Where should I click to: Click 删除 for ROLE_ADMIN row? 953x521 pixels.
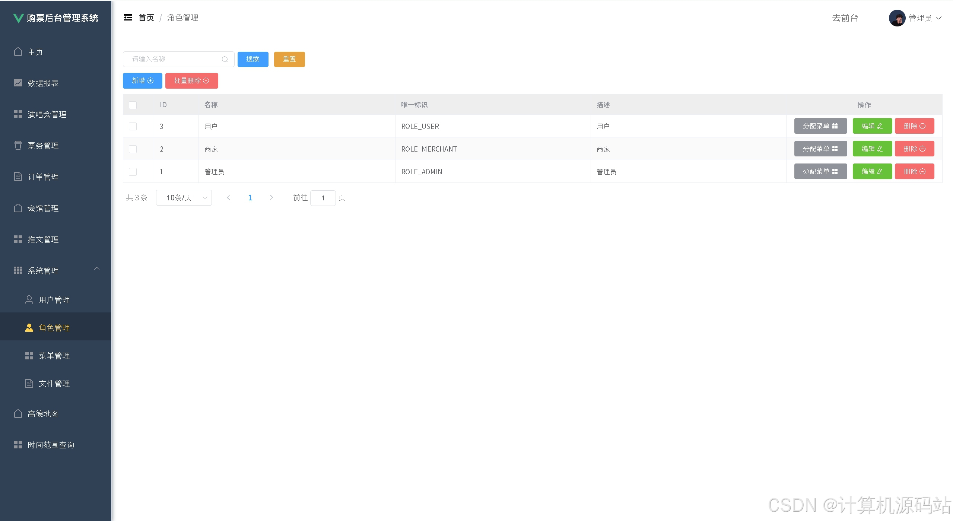pyautogui.click(x=915, y=171)
